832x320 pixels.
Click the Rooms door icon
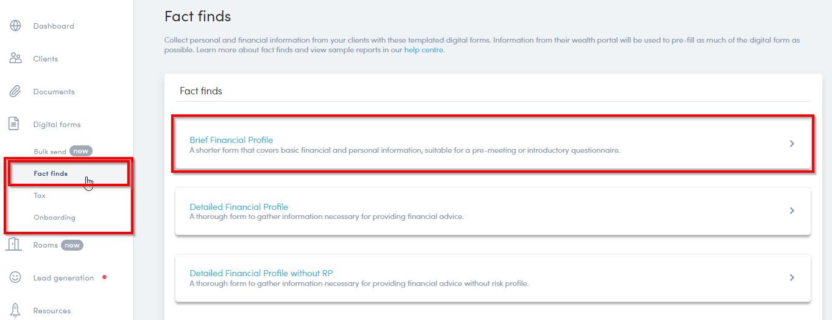(x=15, y=245)
